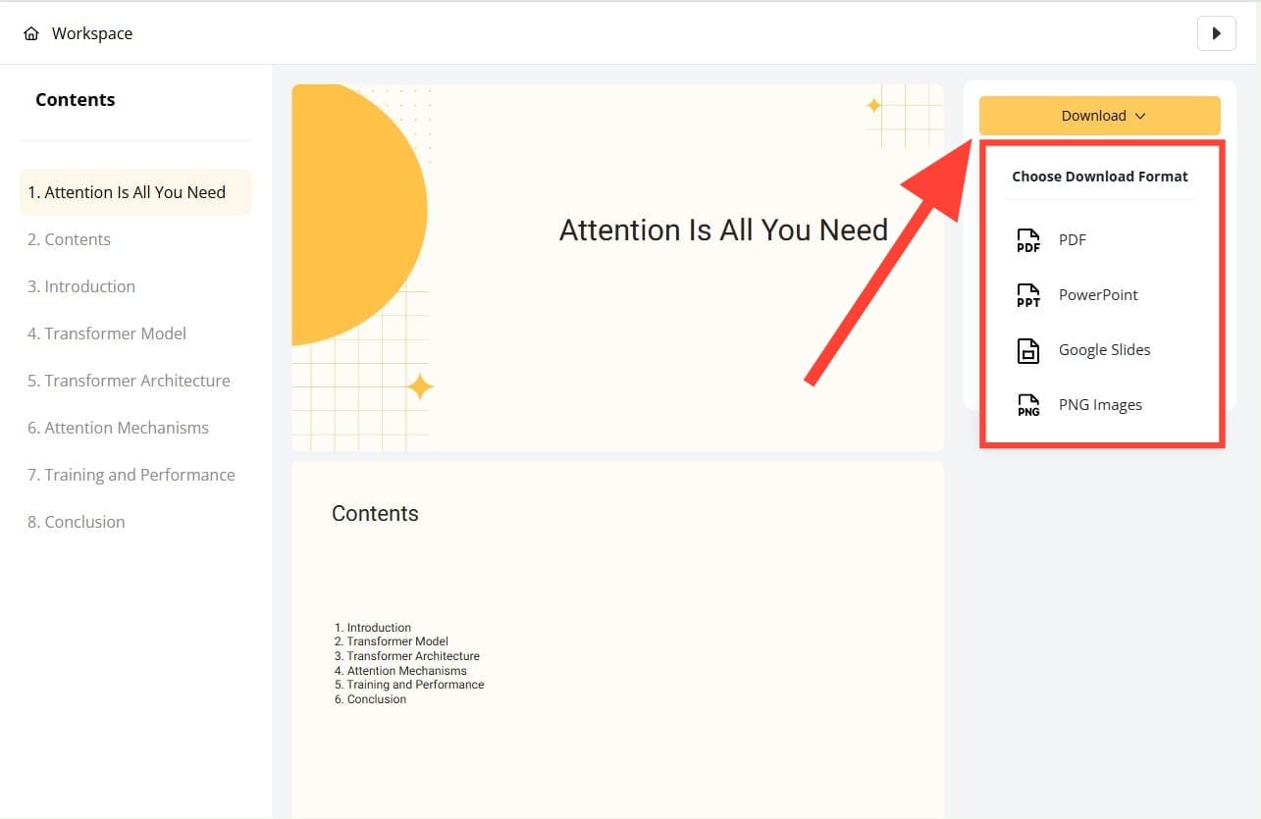Select slide 1. Attention Is All You Need
This screenshot has height=819, width=1261.
tap(135, 192)
